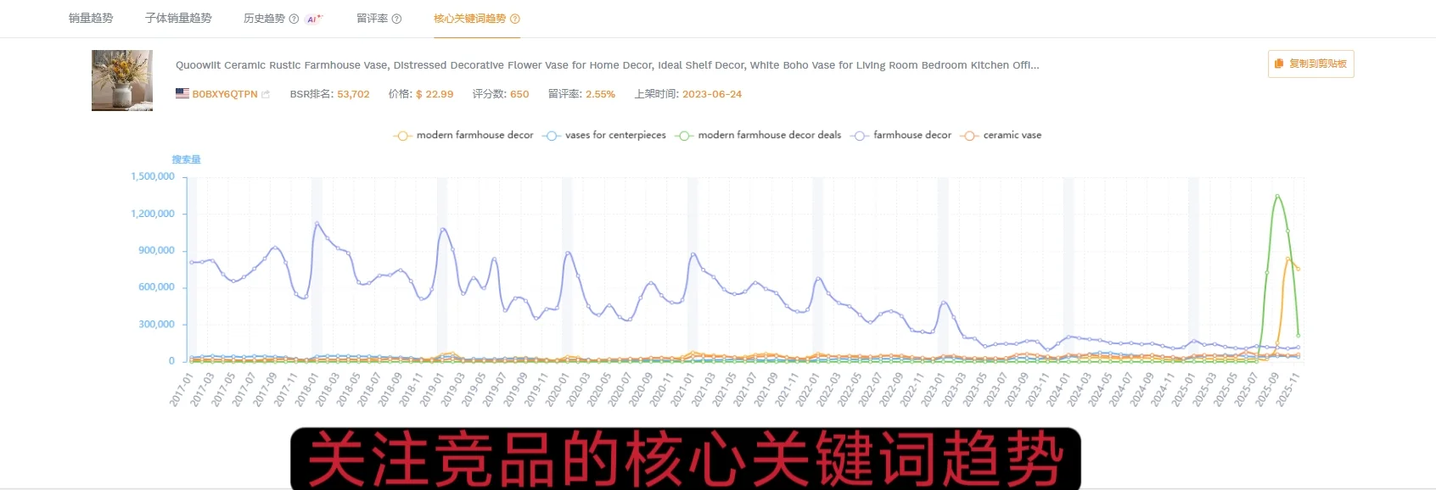
Task: Click the orange peak point near 2025-11
Action: (x=1287, y=259)
